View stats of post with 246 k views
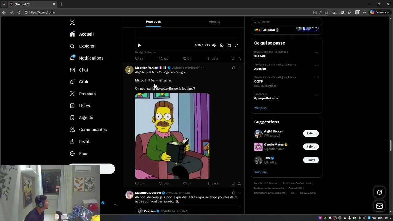 pos(213,184)
